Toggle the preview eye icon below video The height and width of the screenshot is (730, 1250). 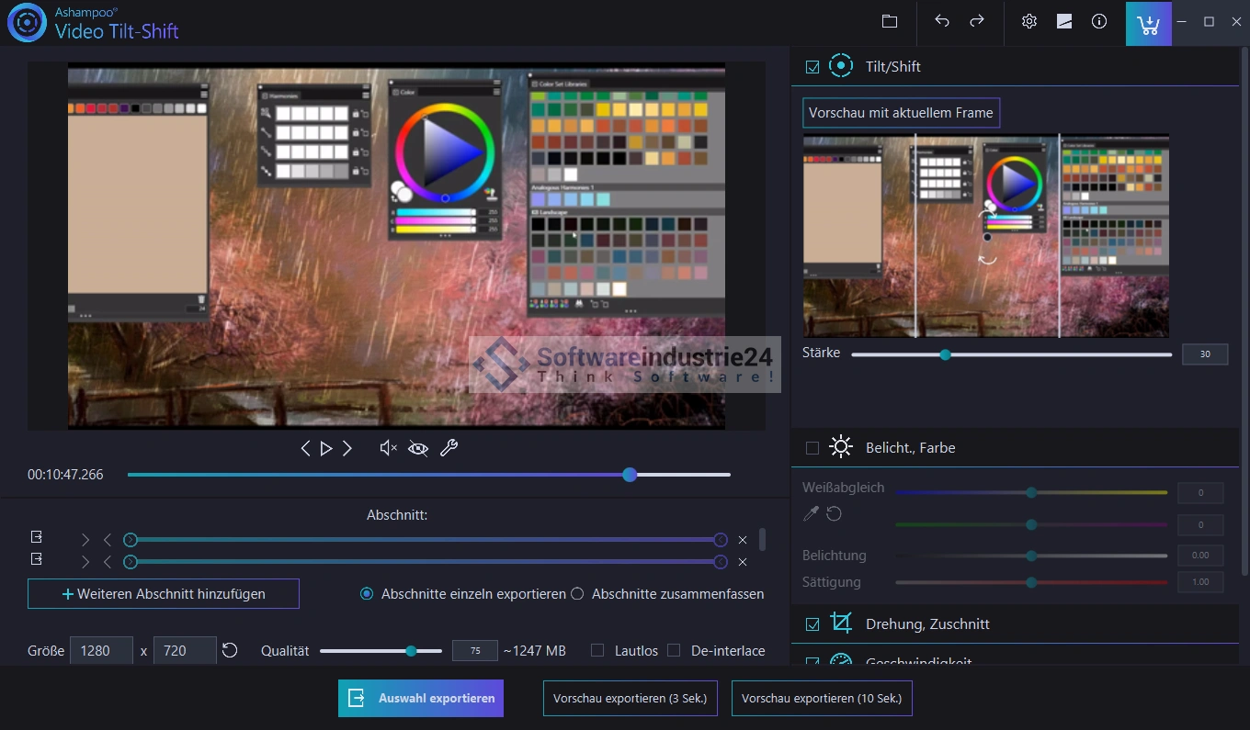click(x=418, y=448)
